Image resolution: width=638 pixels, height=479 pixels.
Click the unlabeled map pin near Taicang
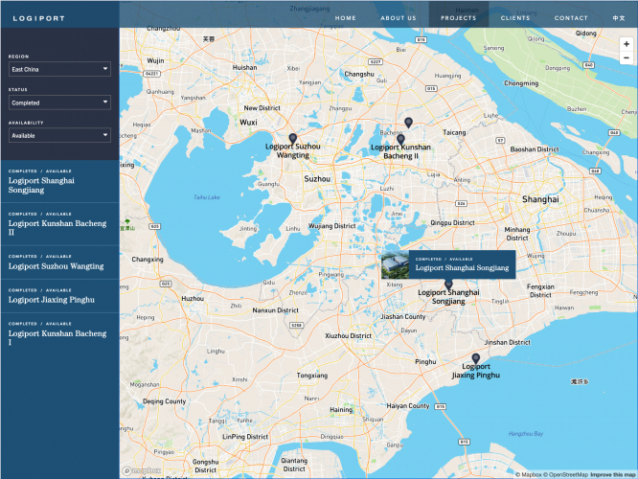pyautogui.click(x=408, y=123)
